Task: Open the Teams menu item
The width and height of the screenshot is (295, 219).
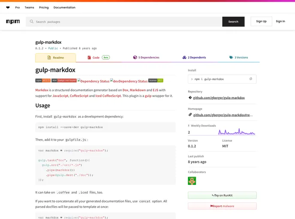Action: [29, 8]
